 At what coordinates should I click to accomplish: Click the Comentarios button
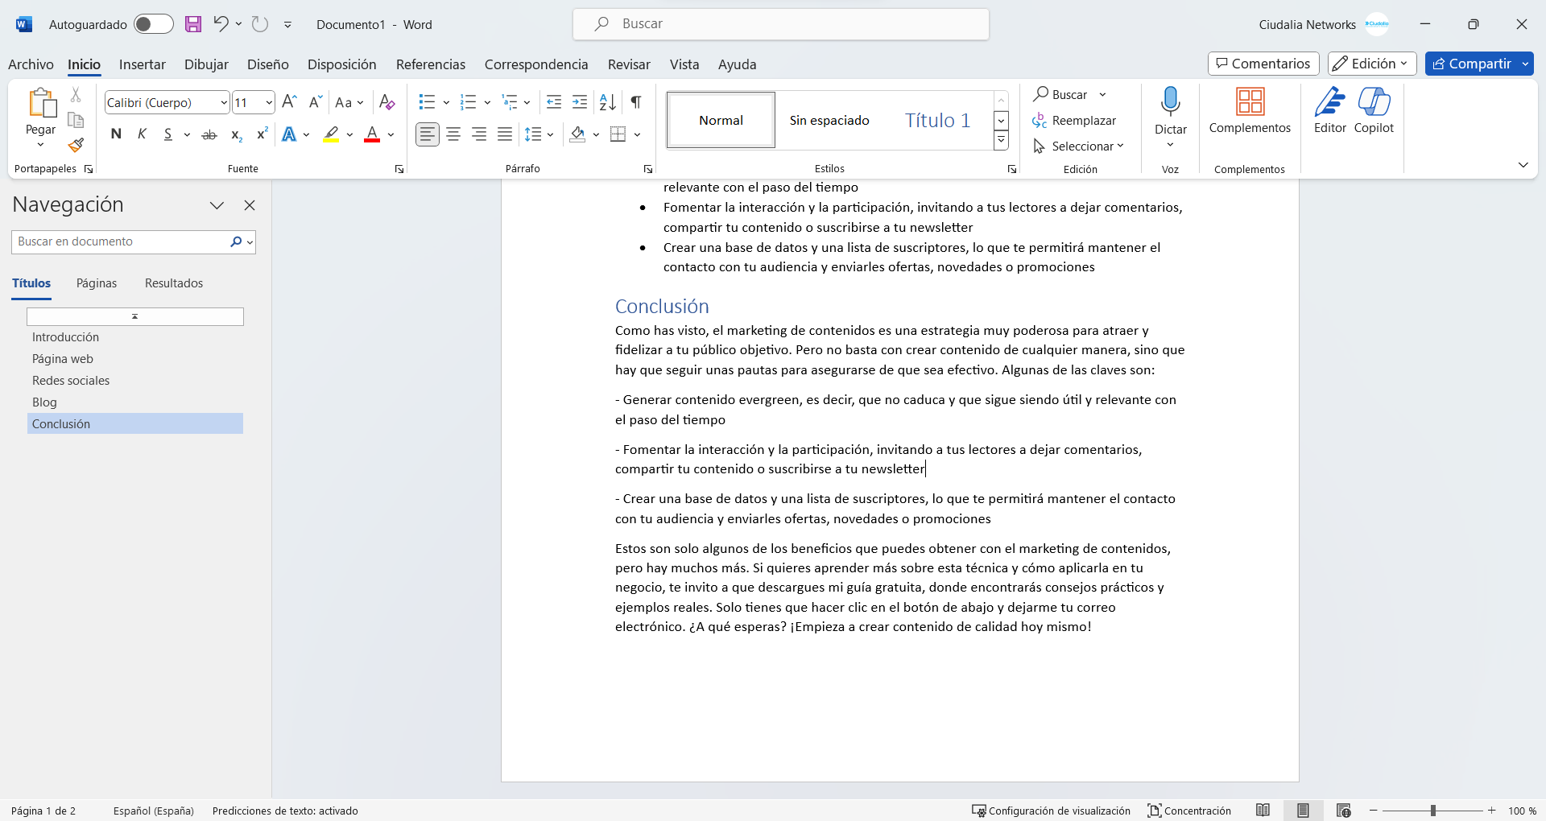click(x=1263, y=64)
